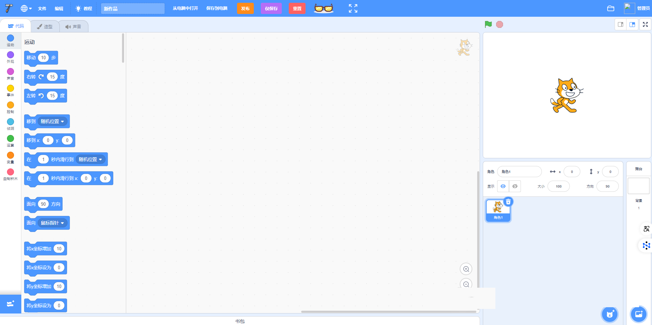Image resolution: width=652 pixels, height=325 pixels.
Task: Click the orange 发布 button
Action: tap(245, 8)
